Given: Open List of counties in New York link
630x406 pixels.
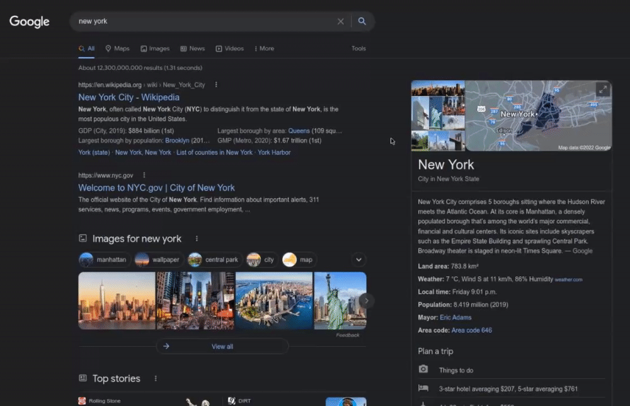Looking at the screenshot, I should (215, 153).
